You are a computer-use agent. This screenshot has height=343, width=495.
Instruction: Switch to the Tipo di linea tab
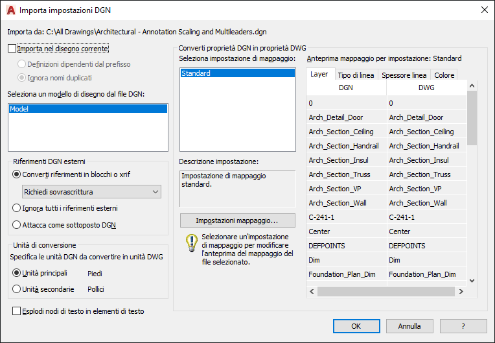356,75
